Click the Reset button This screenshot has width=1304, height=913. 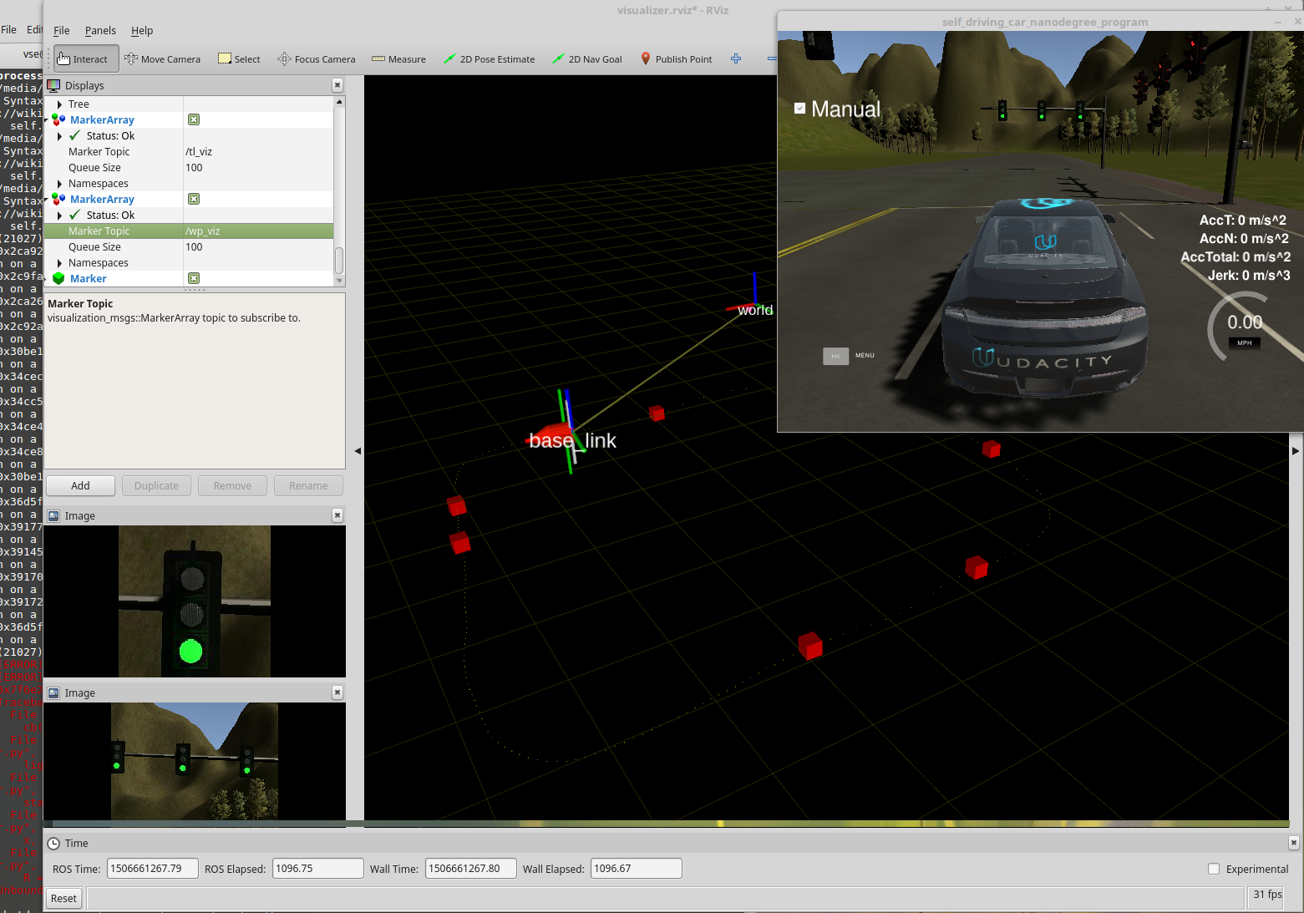(63, 899)
